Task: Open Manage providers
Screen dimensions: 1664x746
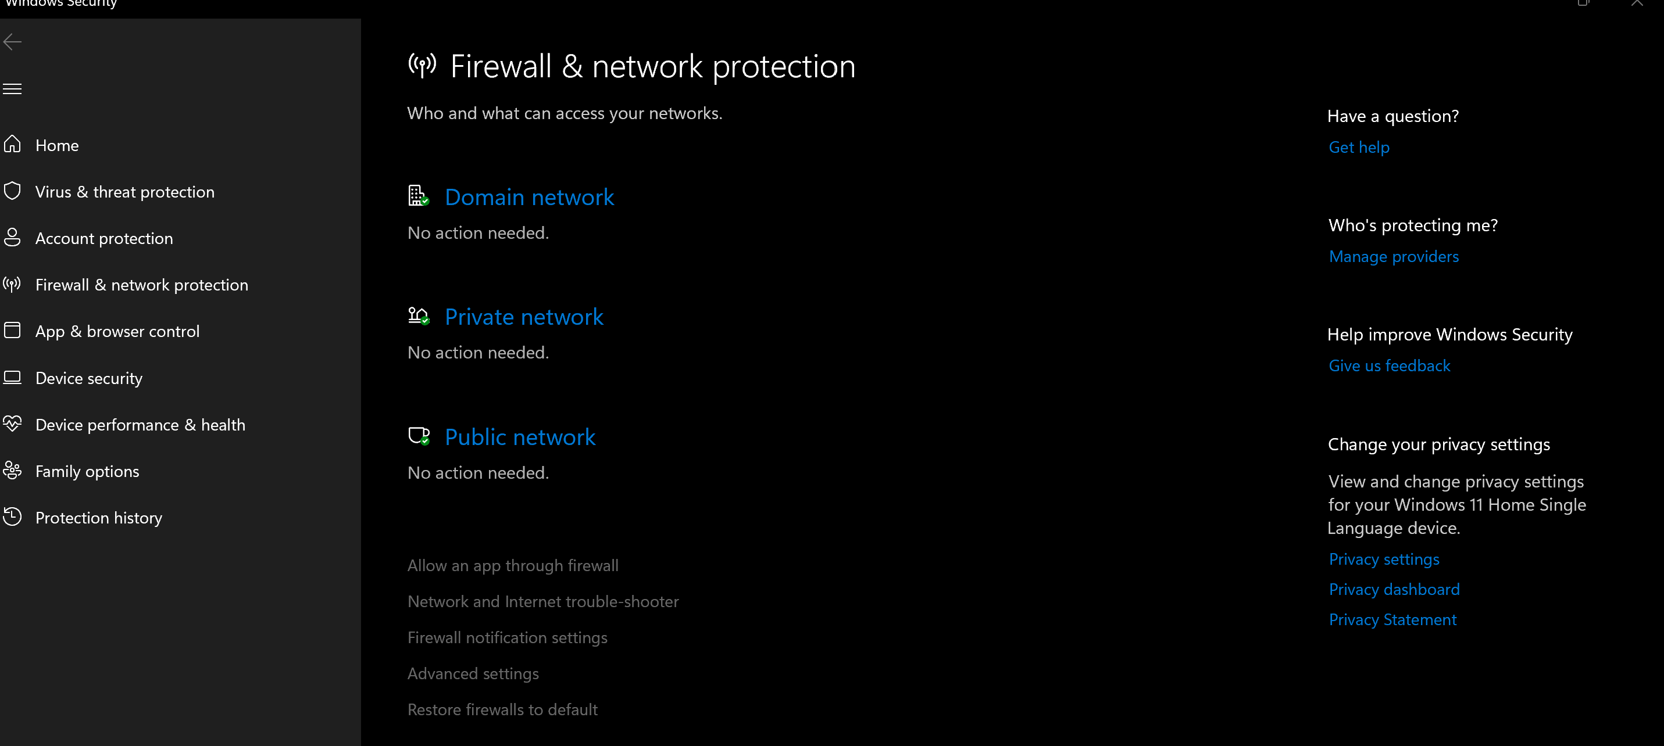Action: 1393,256
